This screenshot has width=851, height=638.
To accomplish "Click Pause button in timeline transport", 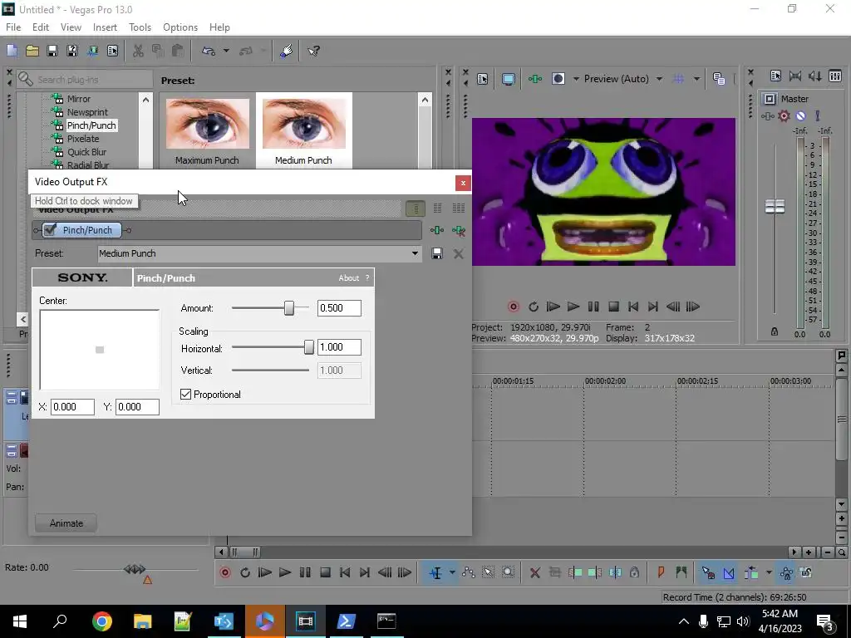I will tap(305, 572).
